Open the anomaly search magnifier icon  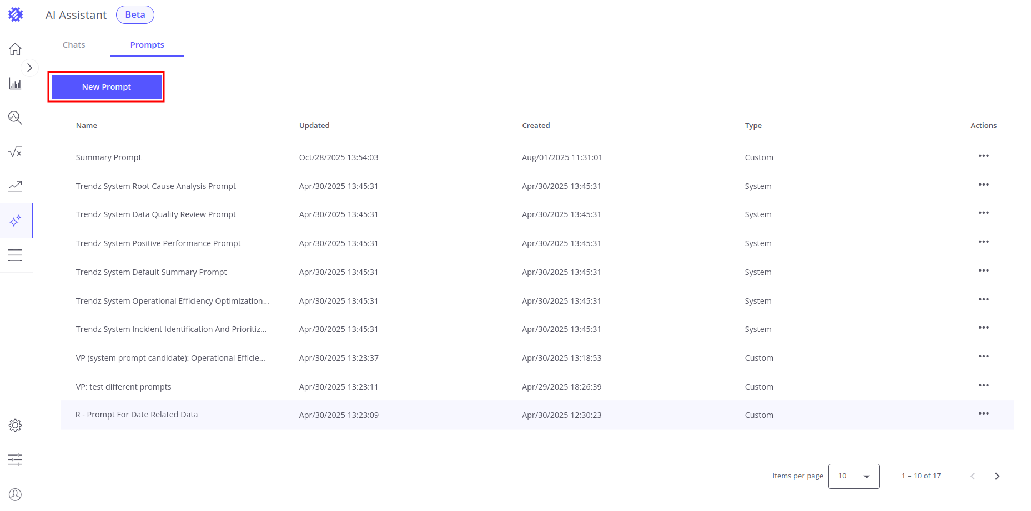[15, 117]
